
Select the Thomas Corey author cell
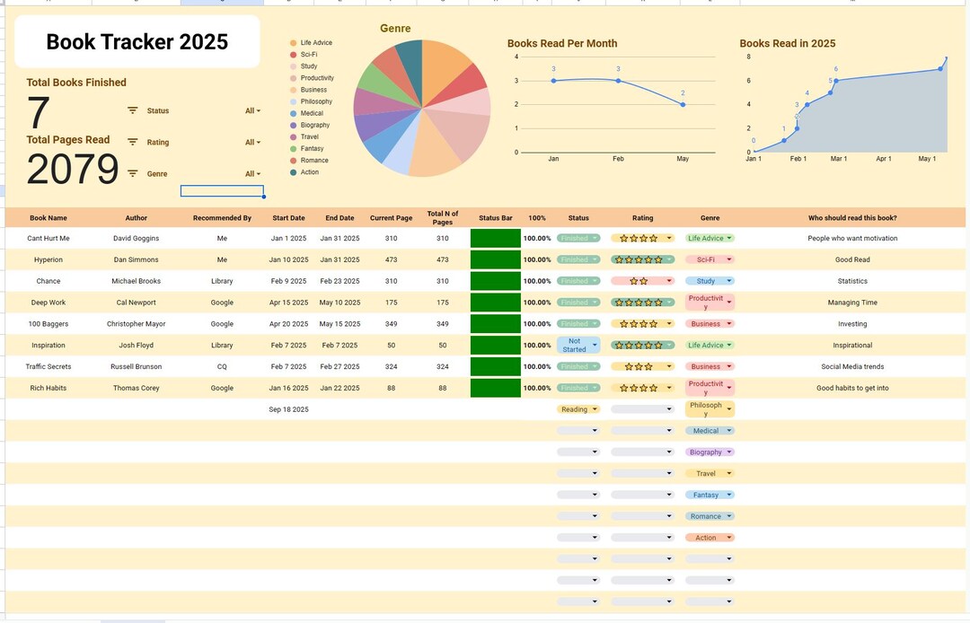pos(137,388)
